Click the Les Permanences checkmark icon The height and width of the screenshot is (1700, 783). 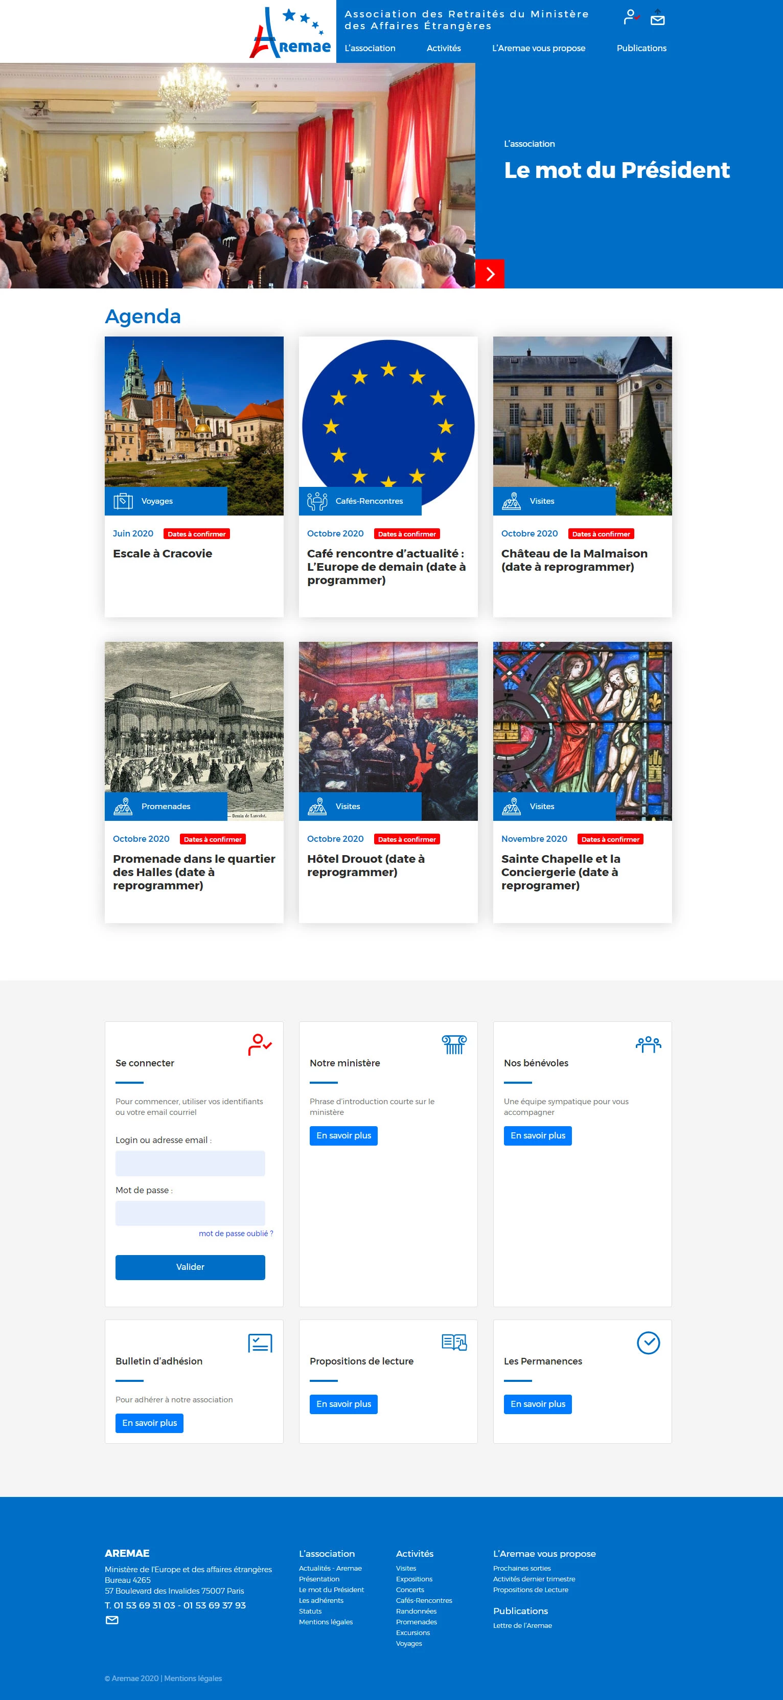pos(649,1343)
